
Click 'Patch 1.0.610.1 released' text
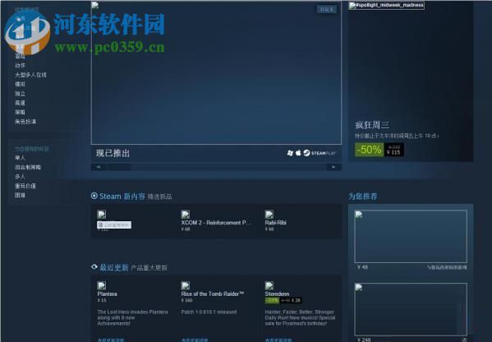[x=209, y=312]
